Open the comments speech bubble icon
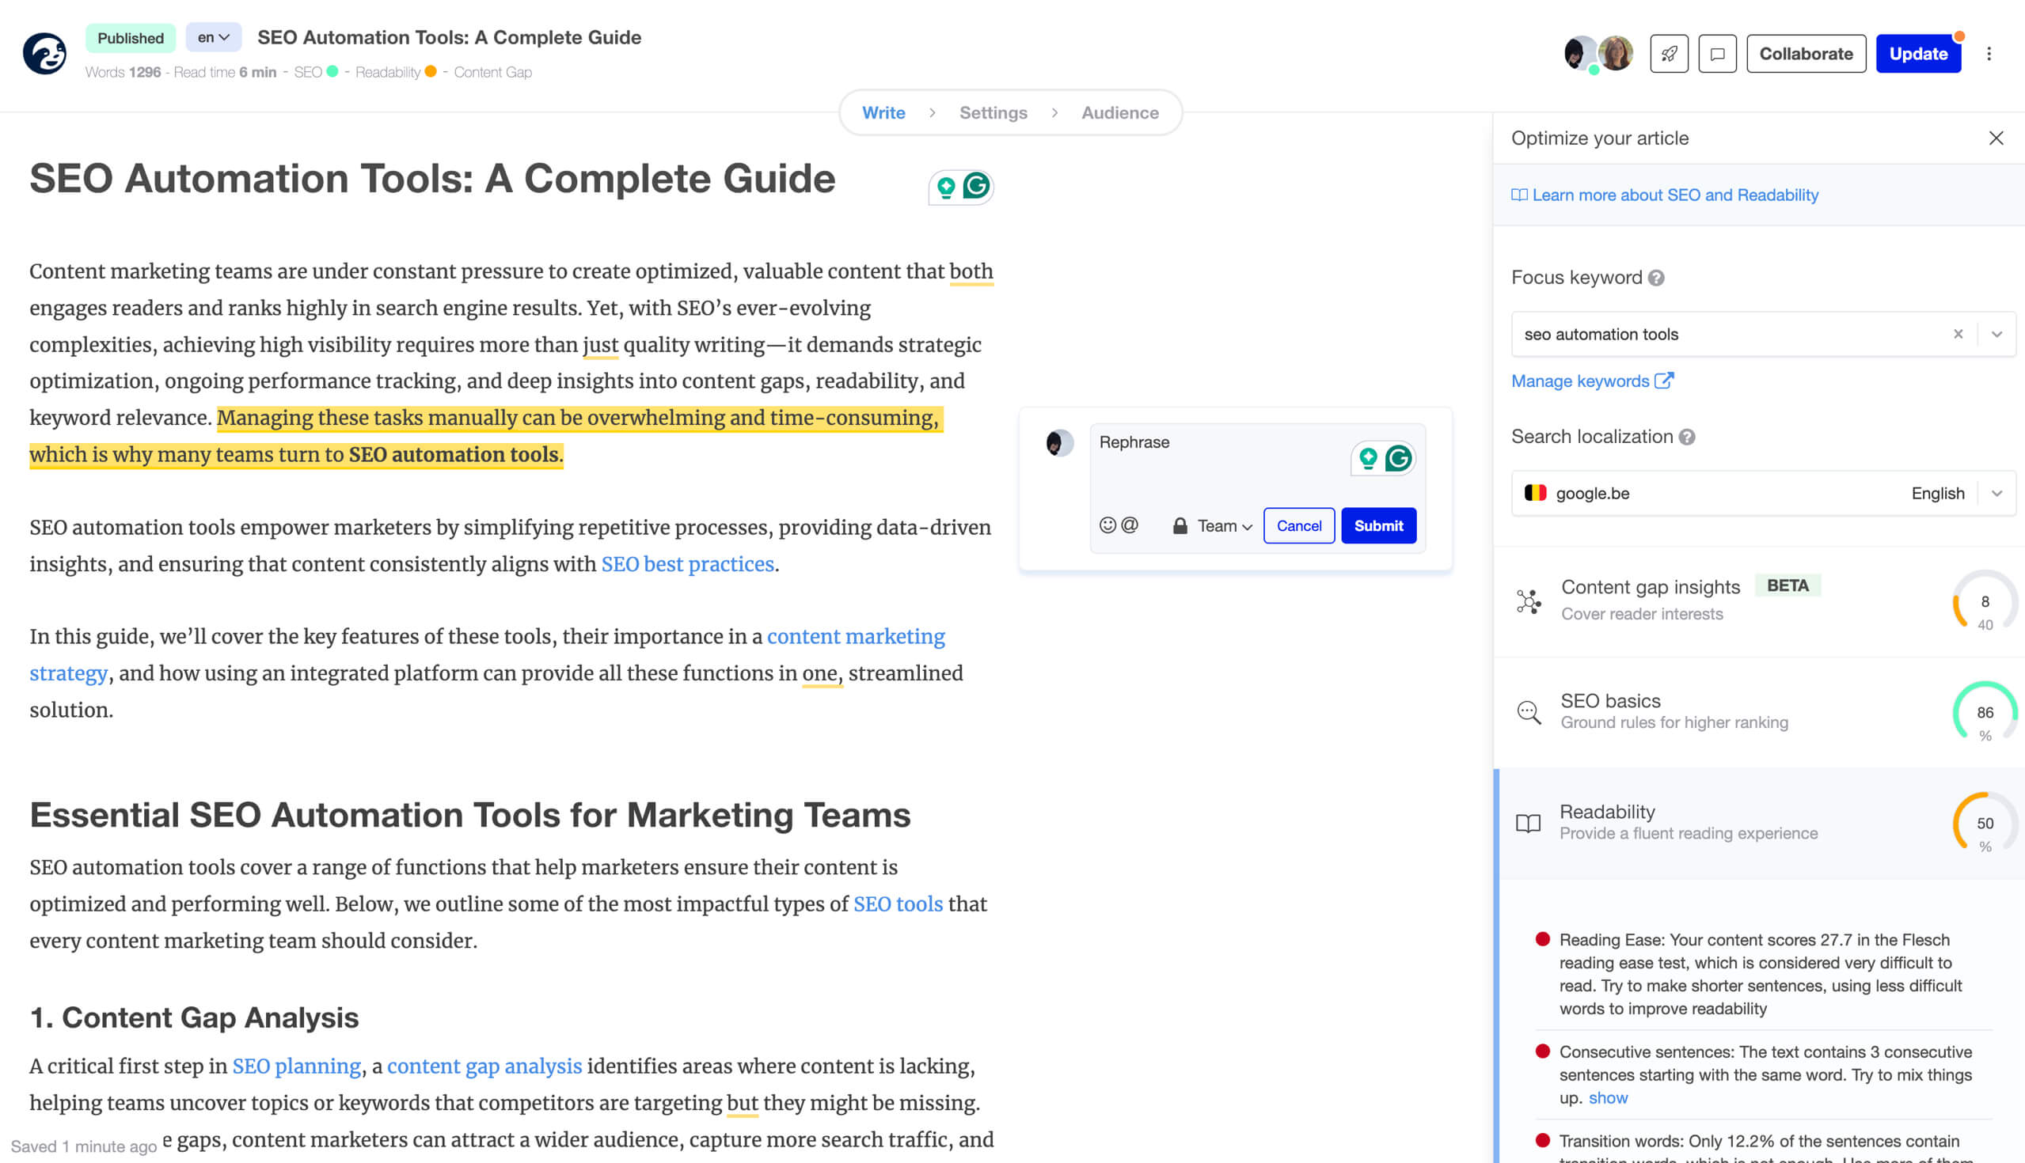This screenshot has width=2025, height=1163. pyautogui.click(x=1717, y=54)
